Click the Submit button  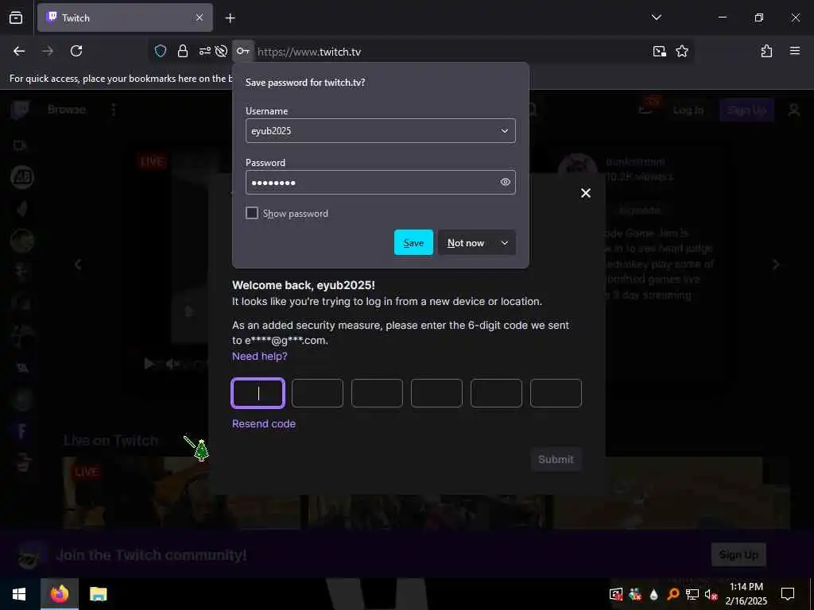[556, 460]
